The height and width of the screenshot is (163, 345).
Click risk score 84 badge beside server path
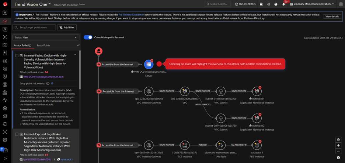(x=99, y=64)
